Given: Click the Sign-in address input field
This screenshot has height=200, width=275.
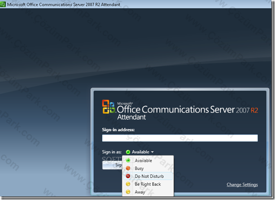Looking at the screenshot, I should pyautogui.click(x=180, y=138).
